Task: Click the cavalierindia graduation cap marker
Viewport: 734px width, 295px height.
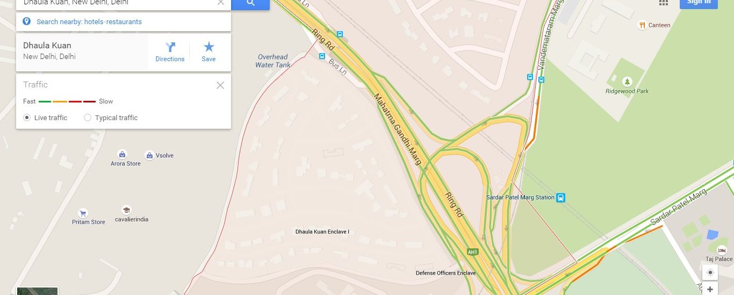Action: click(126, 210)
